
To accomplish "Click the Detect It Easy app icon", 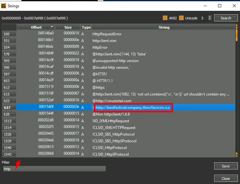I will (4, 6).
